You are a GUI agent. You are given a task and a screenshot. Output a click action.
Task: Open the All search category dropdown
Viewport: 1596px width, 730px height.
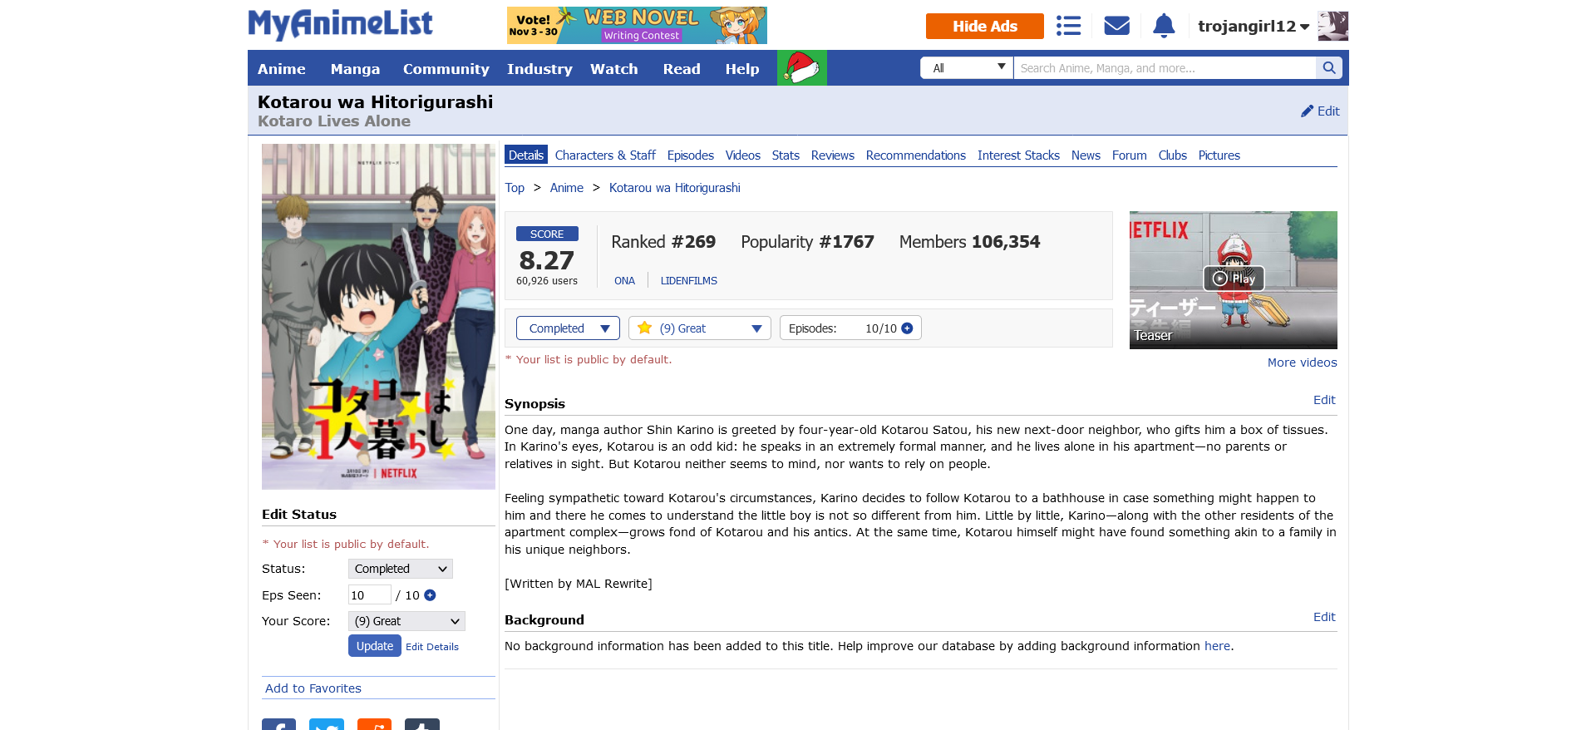(x=967, y=68)
